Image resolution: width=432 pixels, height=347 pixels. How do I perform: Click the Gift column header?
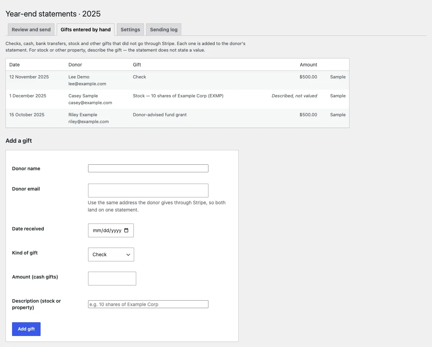pyautogui.click(x=137, y=65)
